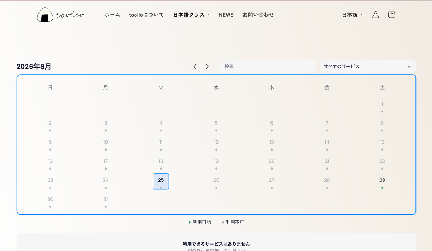Open the account profile icon

coord(375,15)
